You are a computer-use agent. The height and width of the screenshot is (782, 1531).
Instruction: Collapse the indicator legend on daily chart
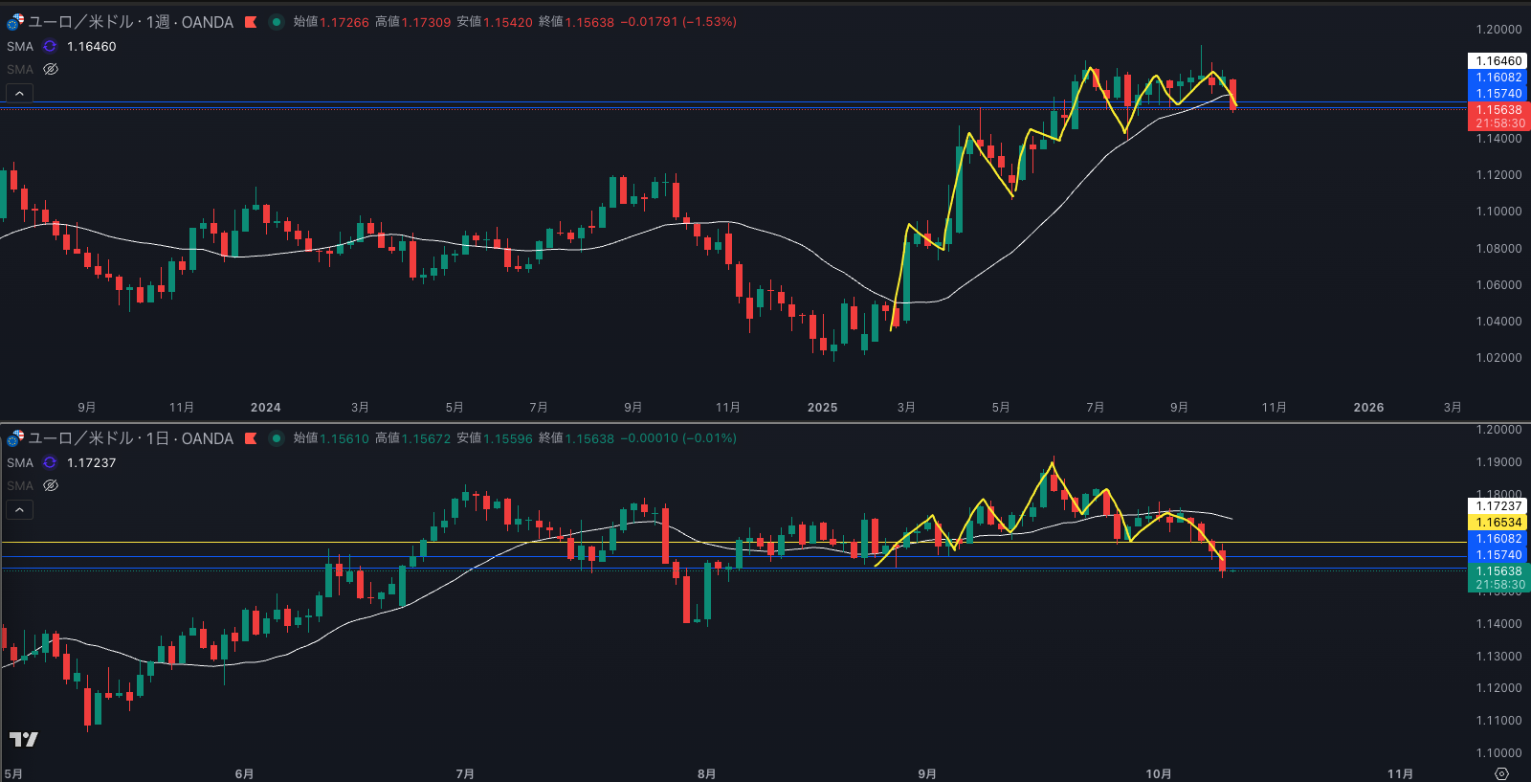click(x=19, y=509)
